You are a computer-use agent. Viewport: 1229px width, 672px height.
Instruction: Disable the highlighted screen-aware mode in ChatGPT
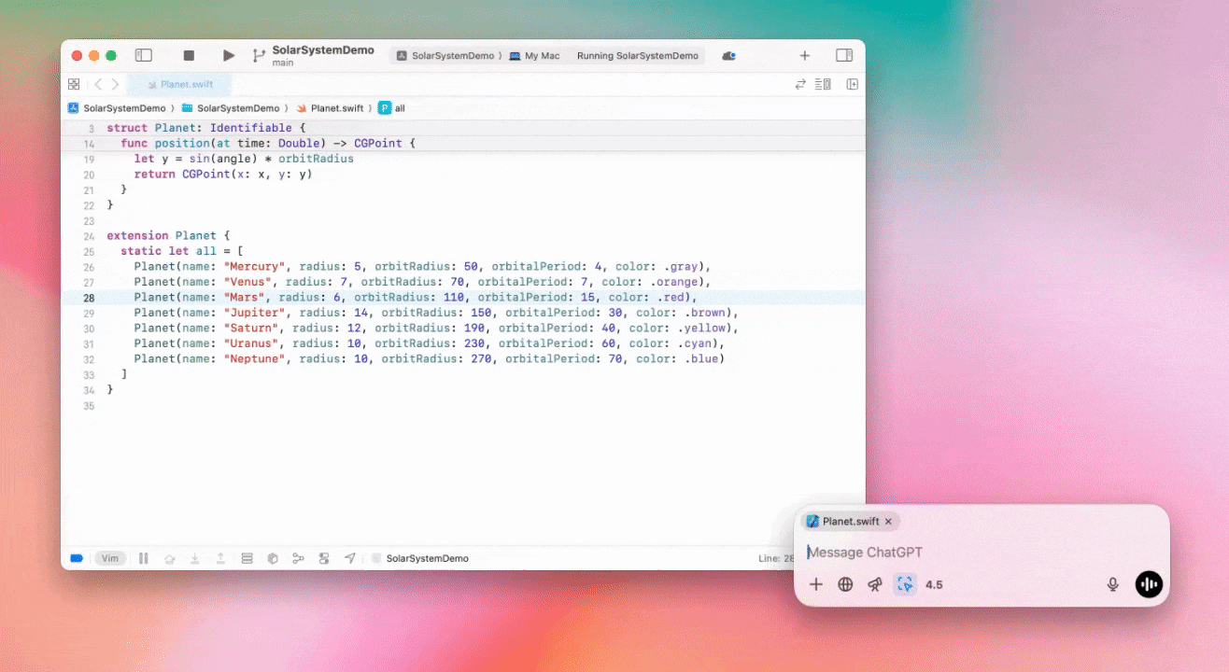(x=904, y=584)
